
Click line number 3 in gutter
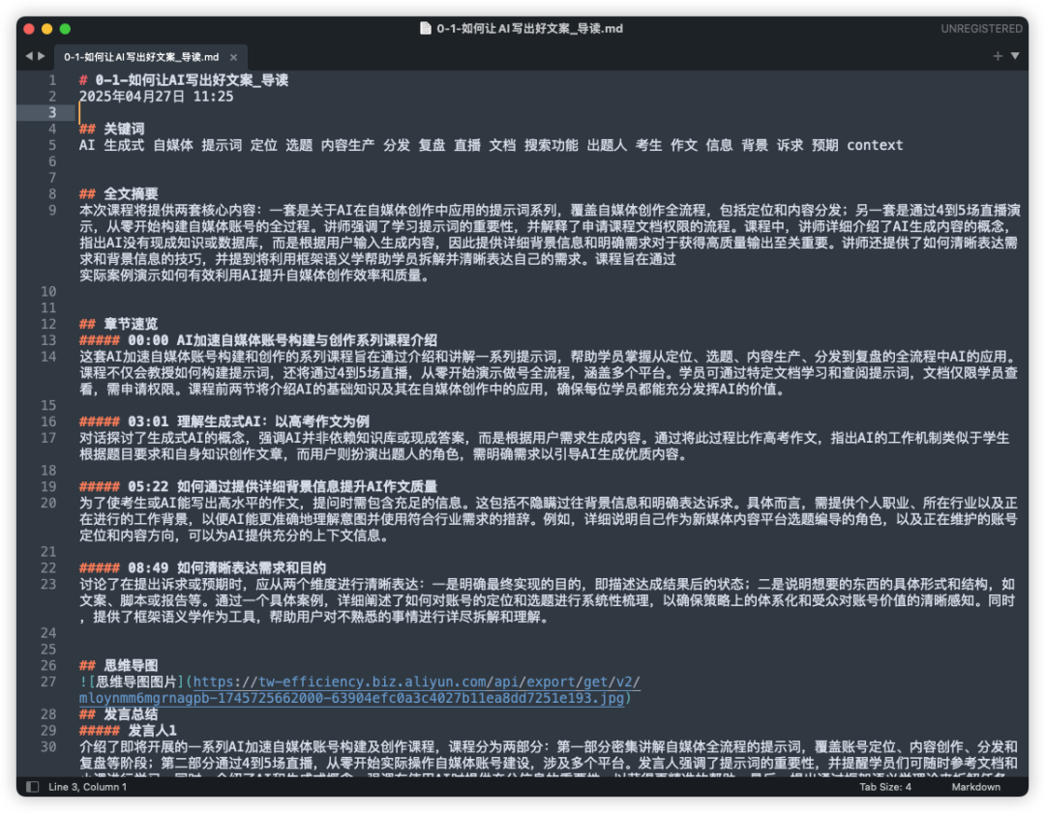pyautogui.click(x=52, y=112)
